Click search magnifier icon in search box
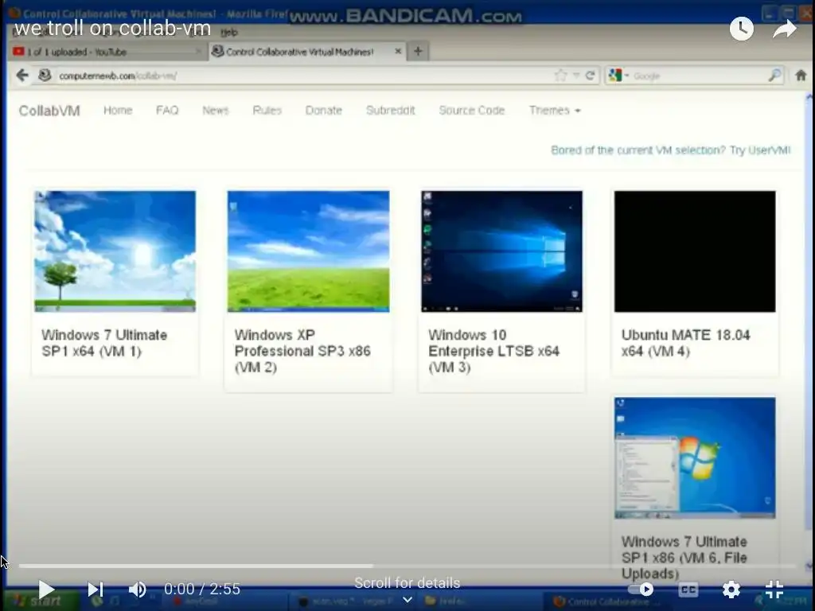This screenshot has width=815, height=611. (774, 76)
